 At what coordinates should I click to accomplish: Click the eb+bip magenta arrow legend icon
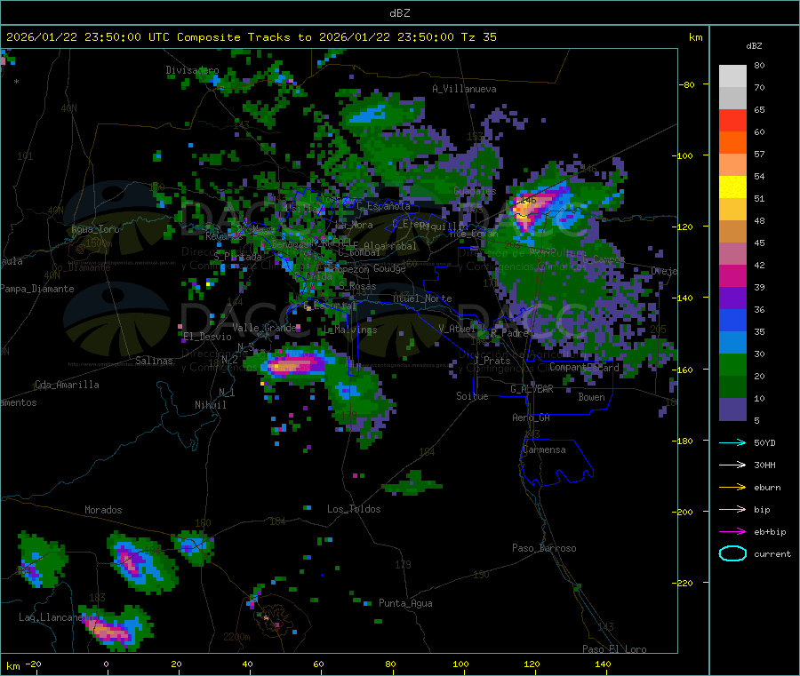[732, 532]
